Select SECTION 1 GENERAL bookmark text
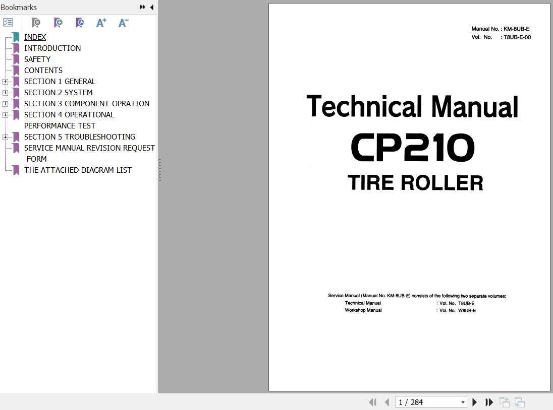The width and height of the screenshot is (553, 410). 60,81
